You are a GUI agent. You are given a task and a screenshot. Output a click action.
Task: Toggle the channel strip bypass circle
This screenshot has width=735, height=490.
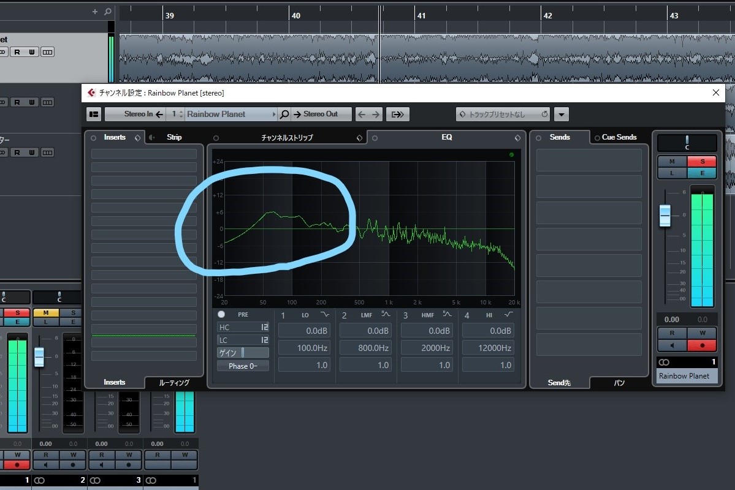point(216,138)
